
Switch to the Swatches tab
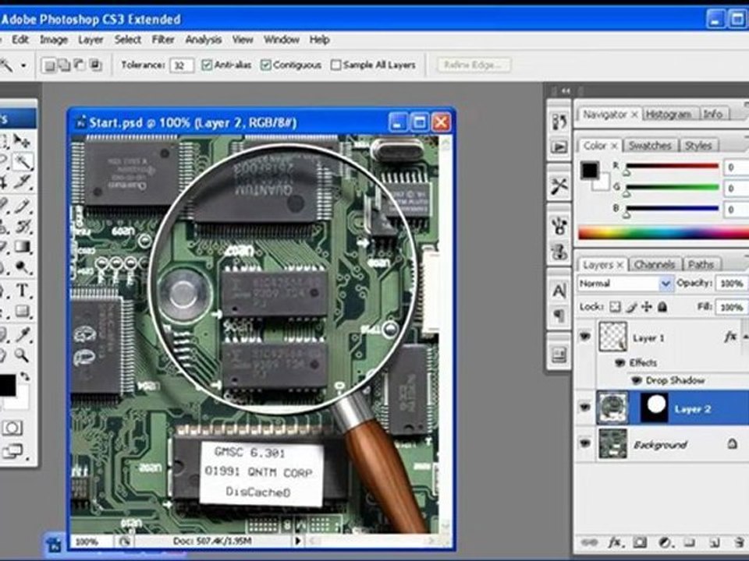[650, 146]
